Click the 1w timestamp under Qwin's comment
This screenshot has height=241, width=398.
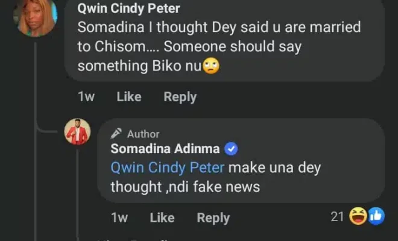coord(86,97)
